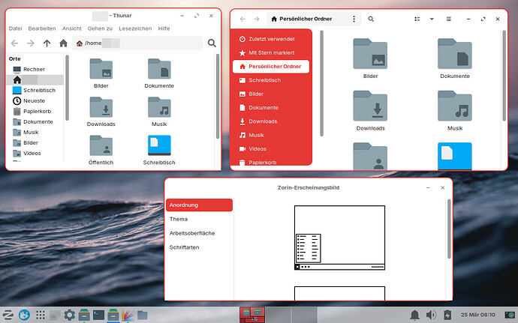The image size is (518, 323).
Task: Go up to the parent folder in Thunar
Action: (x=47, y=43)
